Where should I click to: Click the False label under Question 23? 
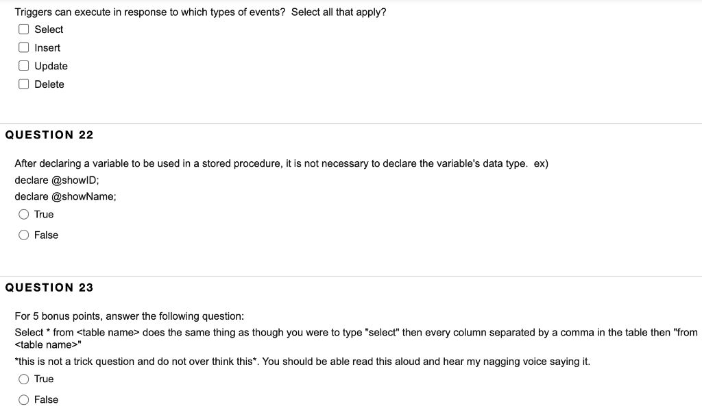click(45, 399)
